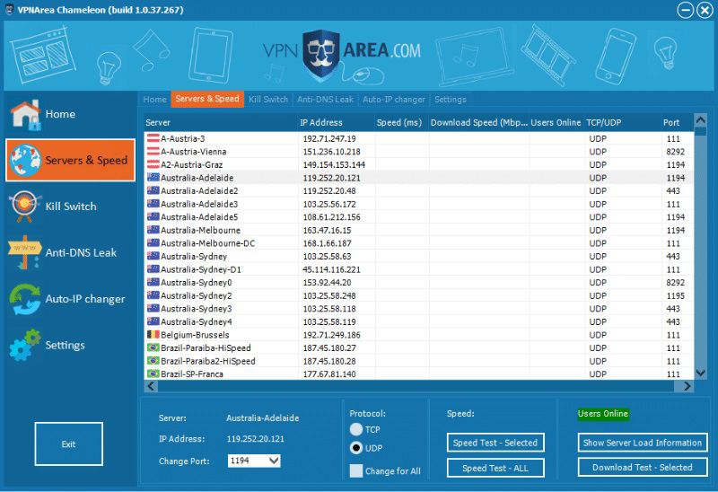This screenshot has height=492, width=718.
Task: Tick the Change for All checkbox
Action: (x=355, y=471)
